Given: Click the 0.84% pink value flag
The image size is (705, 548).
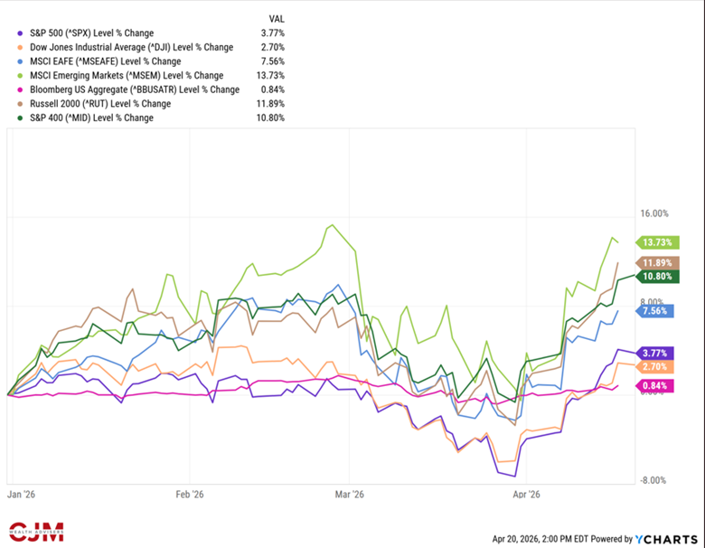Looking at the screenshot, I should (653, 387).
